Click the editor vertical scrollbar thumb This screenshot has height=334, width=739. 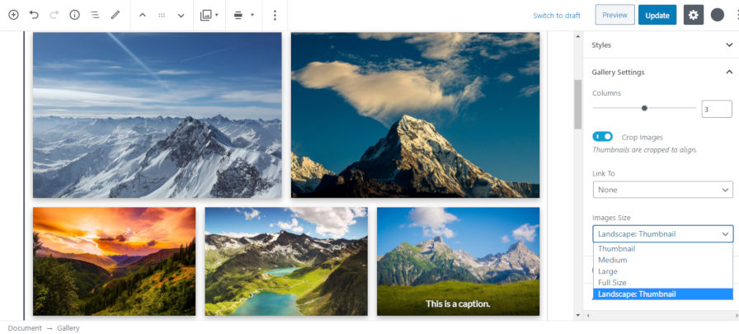pos(578,104)
